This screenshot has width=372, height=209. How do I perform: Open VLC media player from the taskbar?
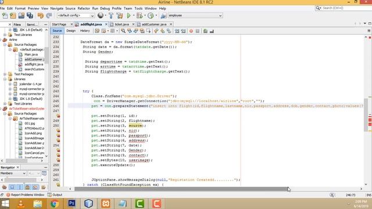(21, 203)
